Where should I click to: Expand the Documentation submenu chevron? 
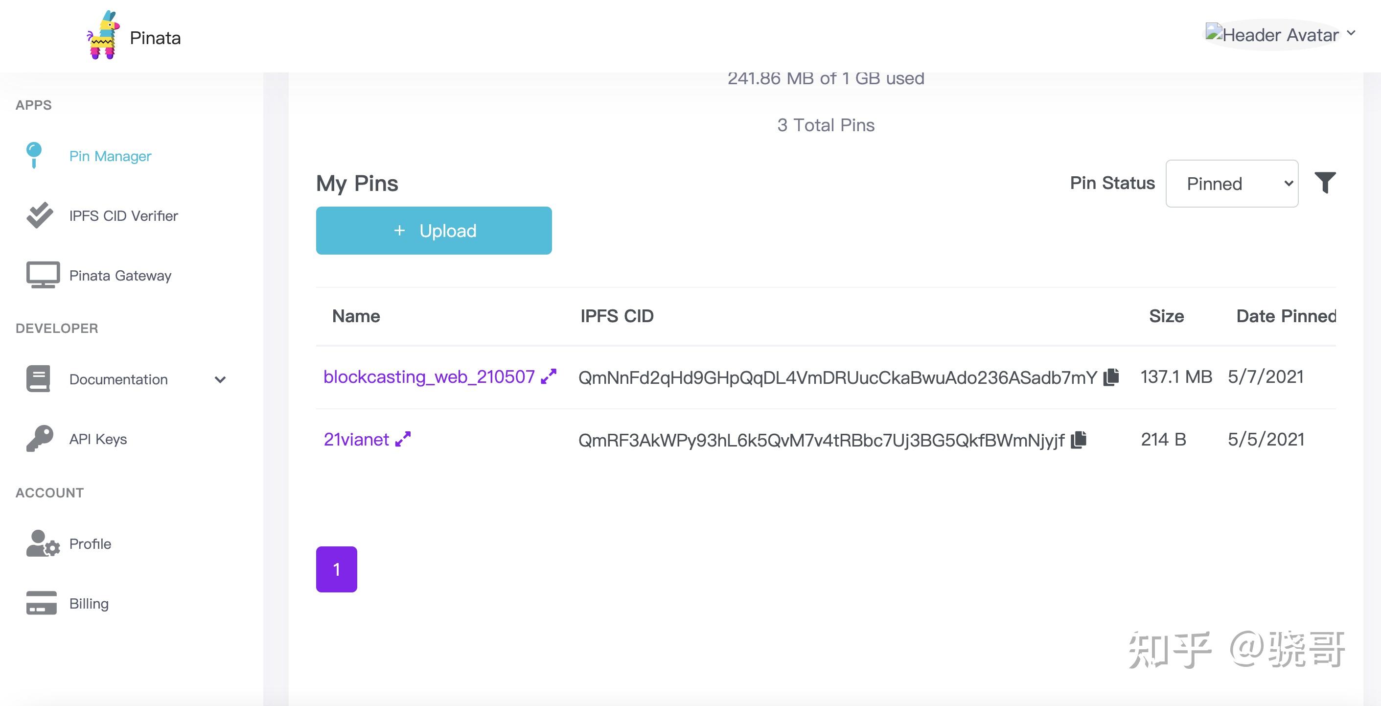pyautogui.click(x=220, y=380)
